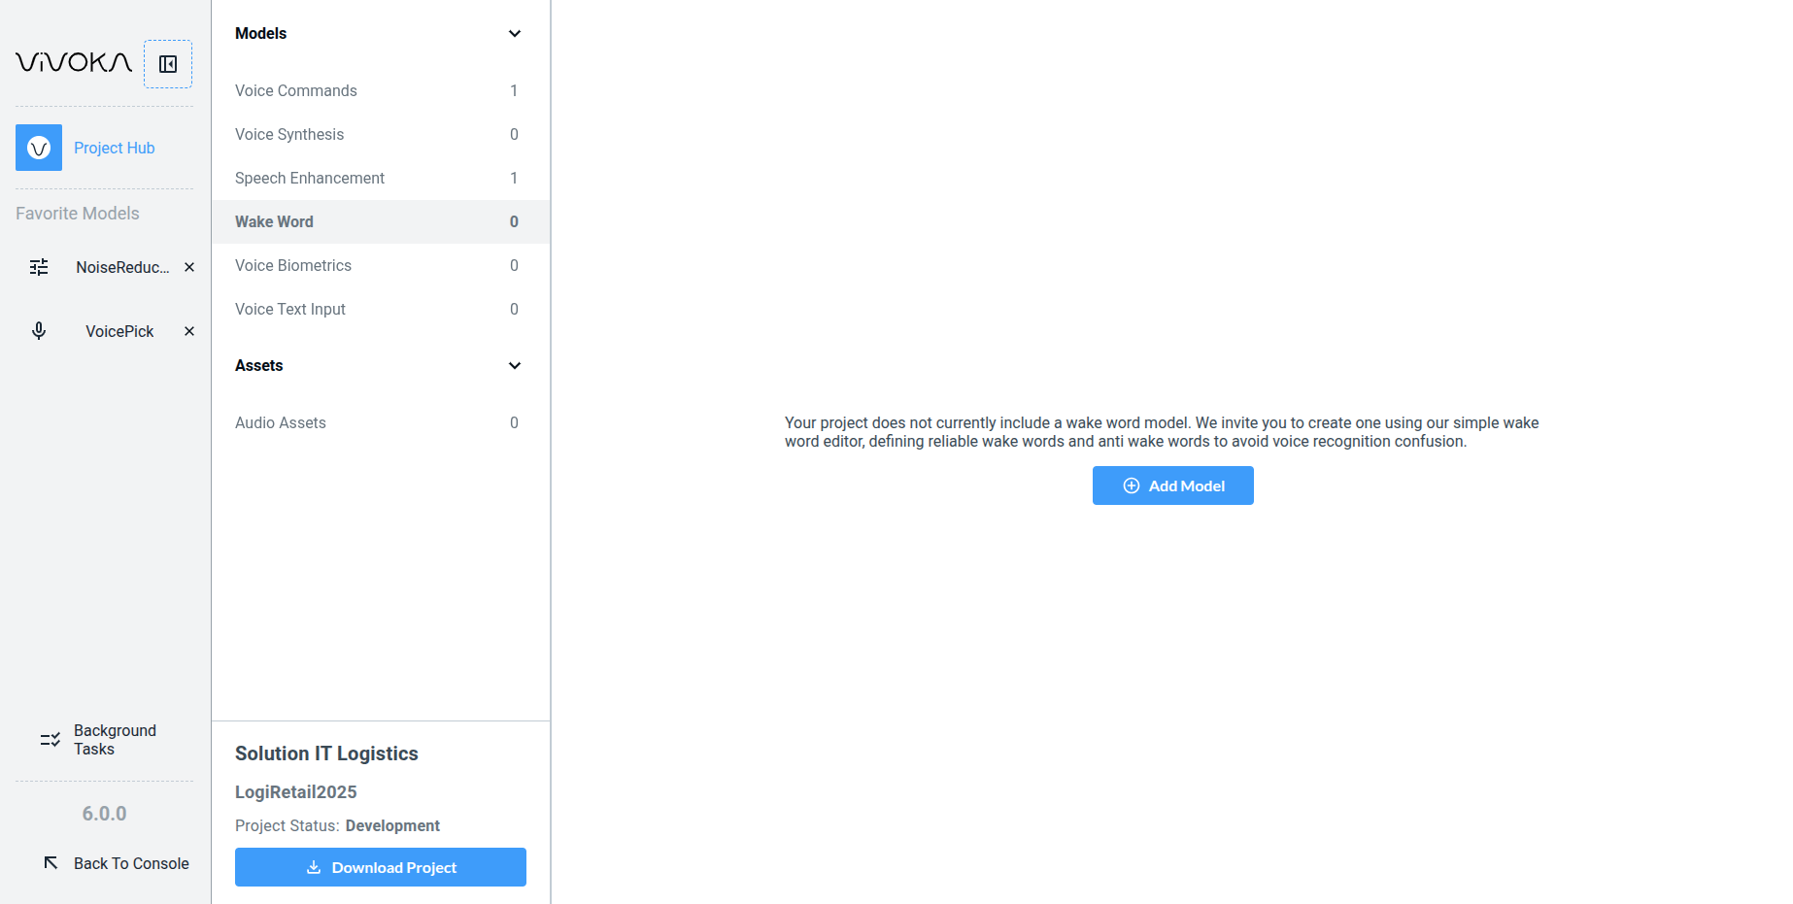Select Voice Commands model category
This screenshot has width=1793, height=904.
click(x=296, y=90)
